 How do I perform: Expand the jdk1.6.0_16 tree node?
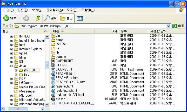click(x=16, y=70)
